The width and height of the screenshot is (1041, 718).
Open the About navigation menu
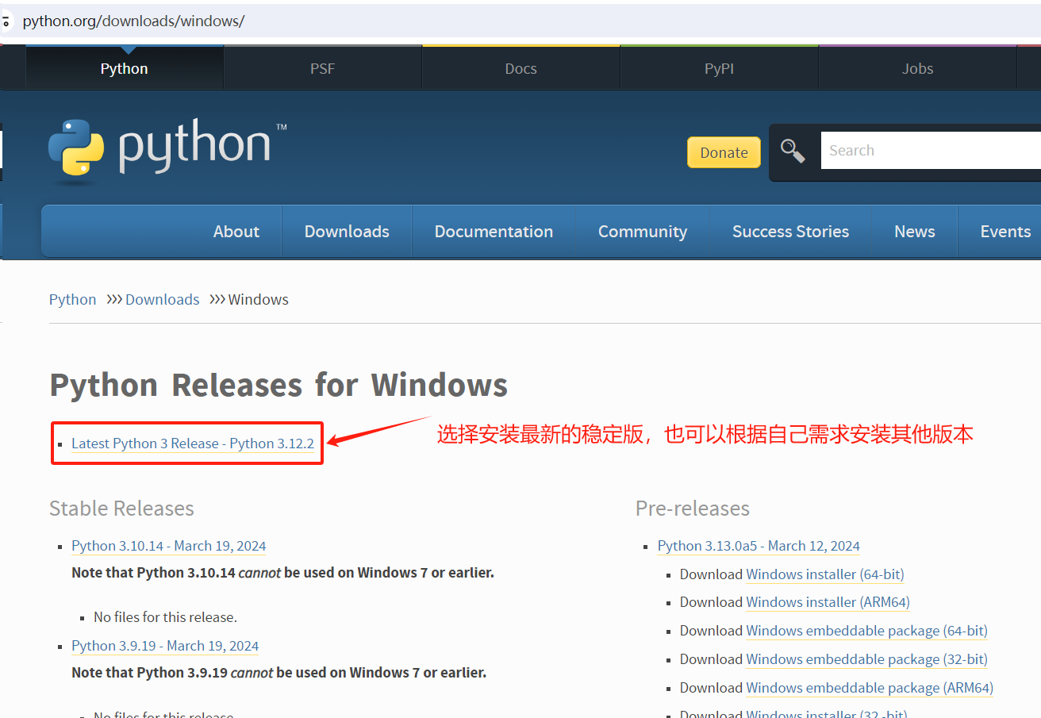236,232
